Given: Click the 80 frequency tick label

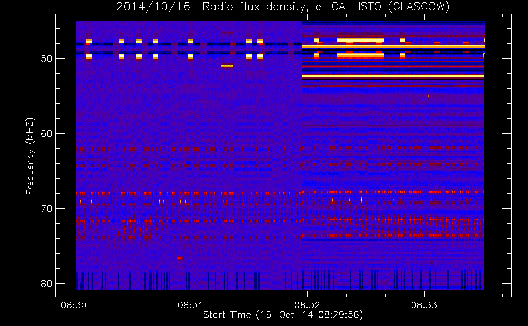Looking at the screenshot, I should (47, 284).
